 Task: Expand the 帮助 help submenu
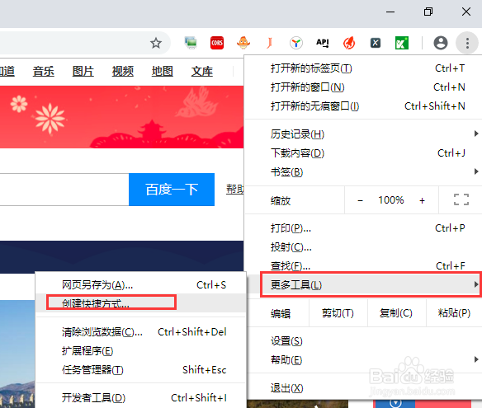click(x=364, y=359)
